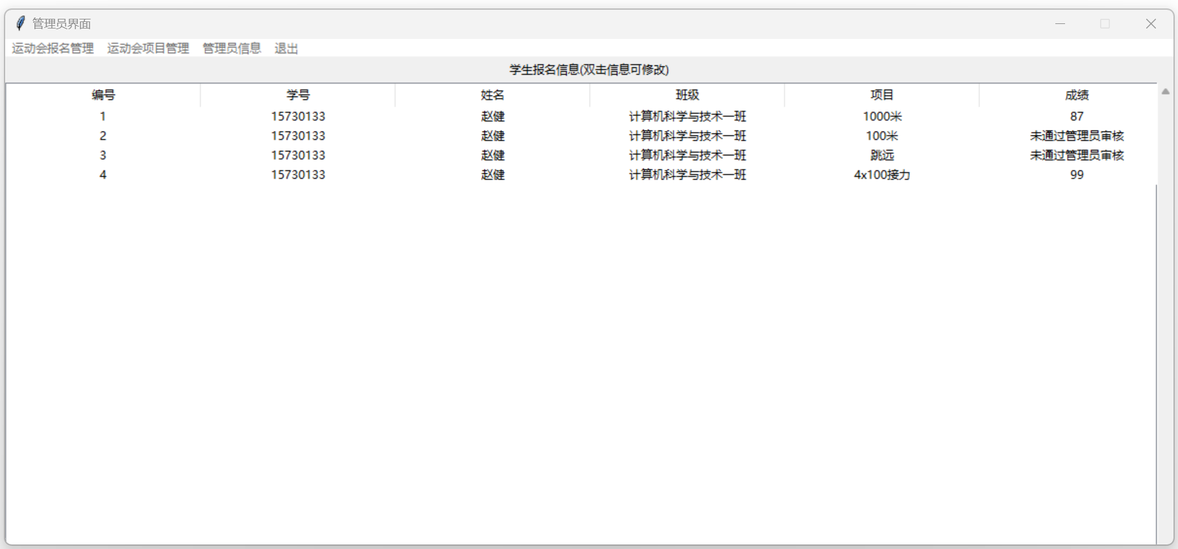Click name 赵健 in row 4
This screenshot has width=1178, height=549.
coord(493,175)
